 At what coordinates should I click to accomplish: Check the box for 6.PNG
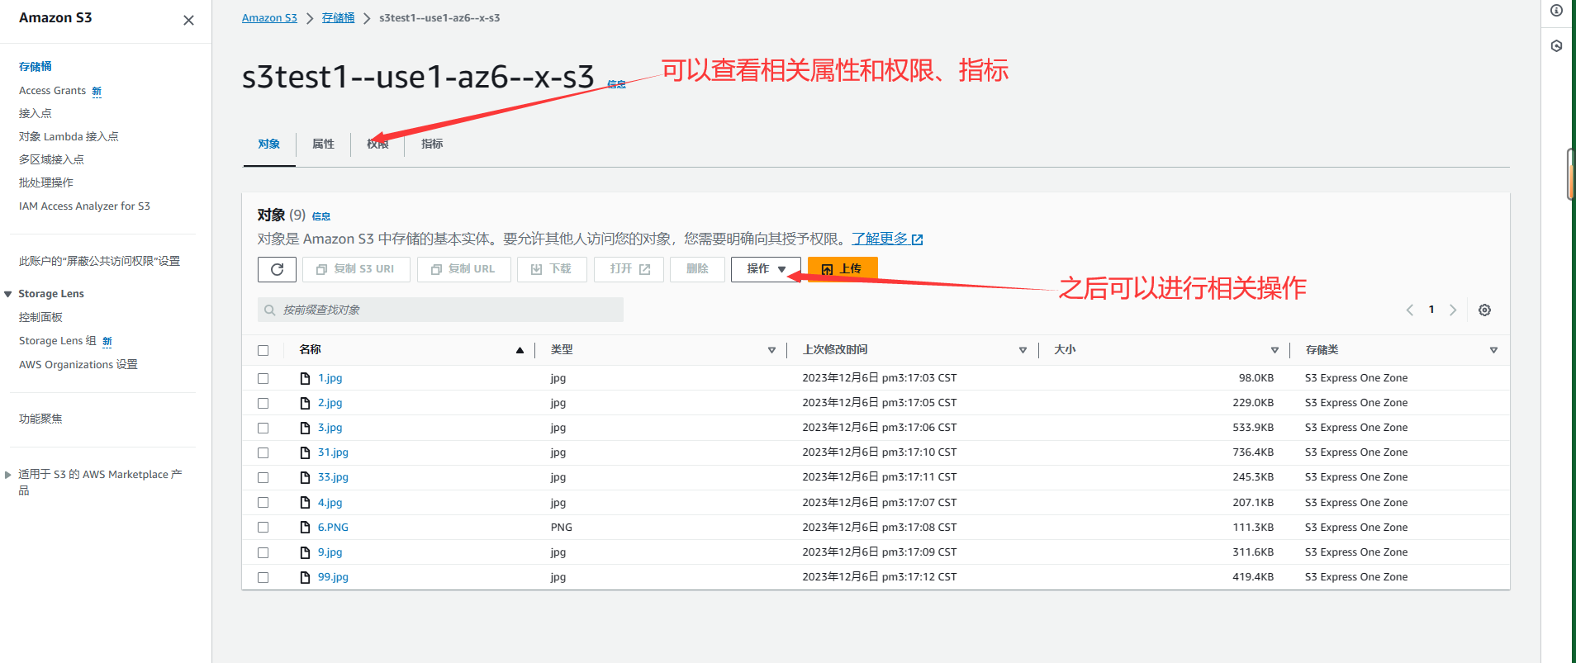(x=263, y=528)
